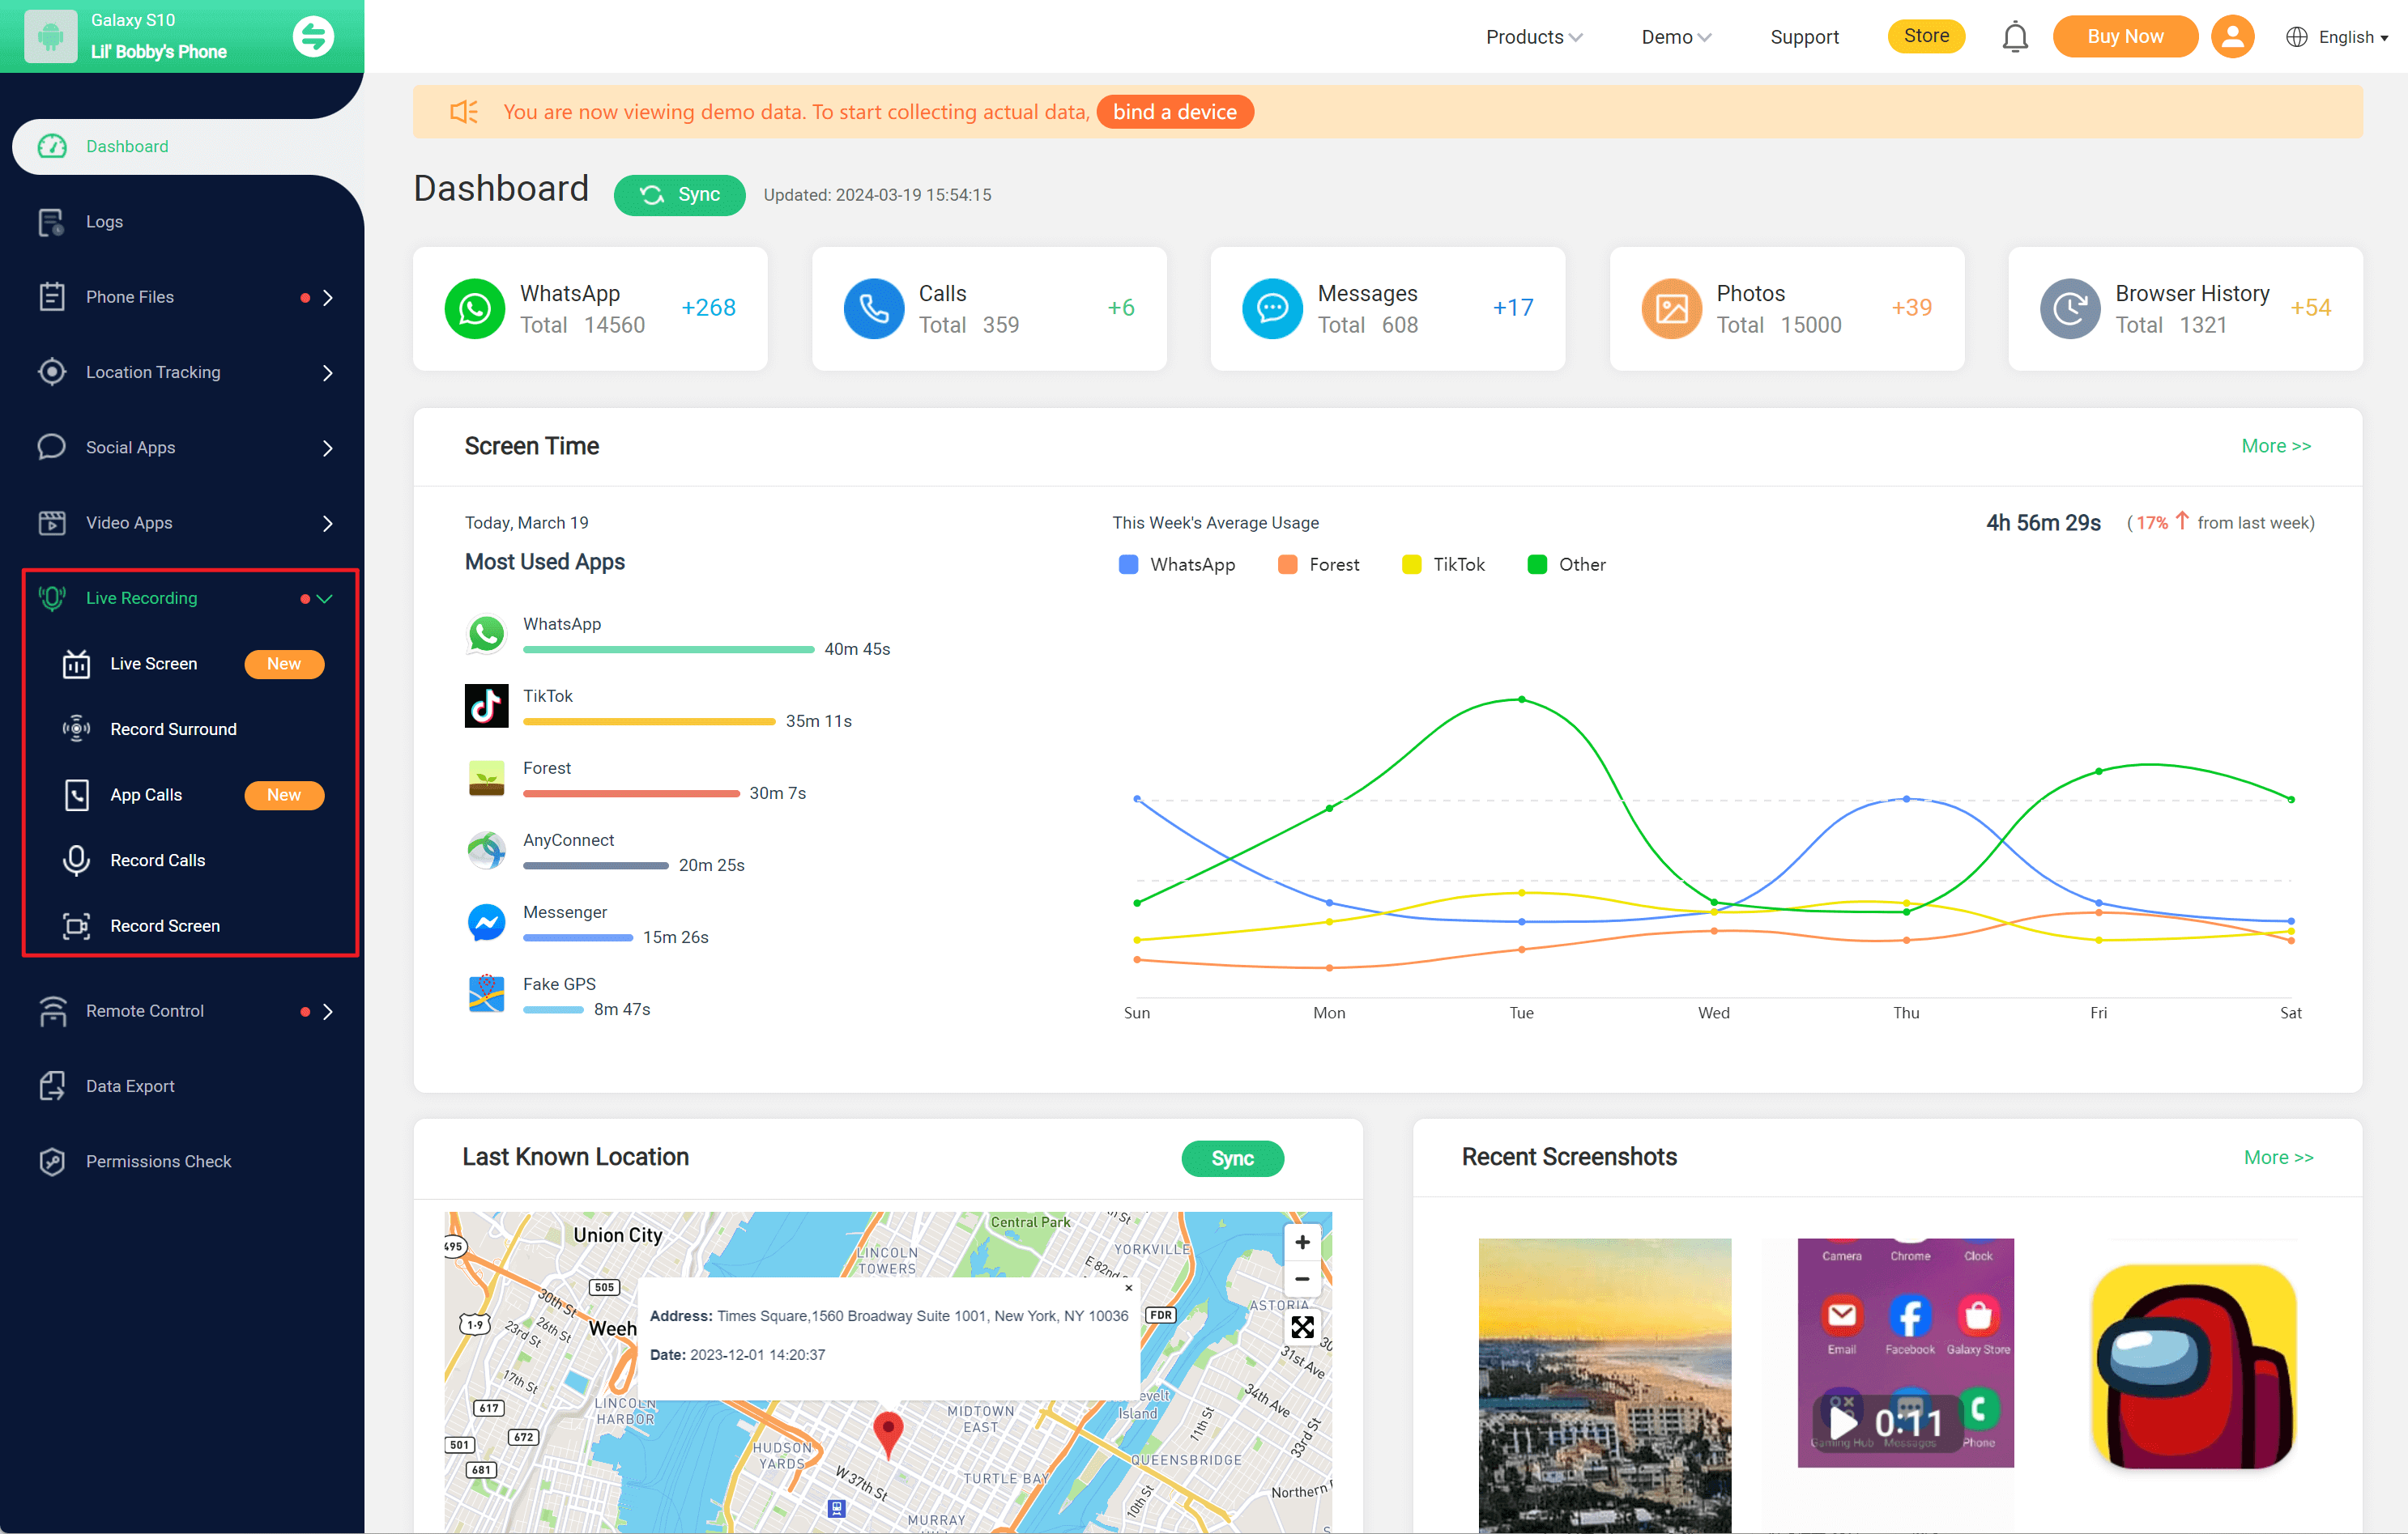This screenshot has width=2408, height=1534.
Task: Click the Record Screen icon
Action: 74,924
